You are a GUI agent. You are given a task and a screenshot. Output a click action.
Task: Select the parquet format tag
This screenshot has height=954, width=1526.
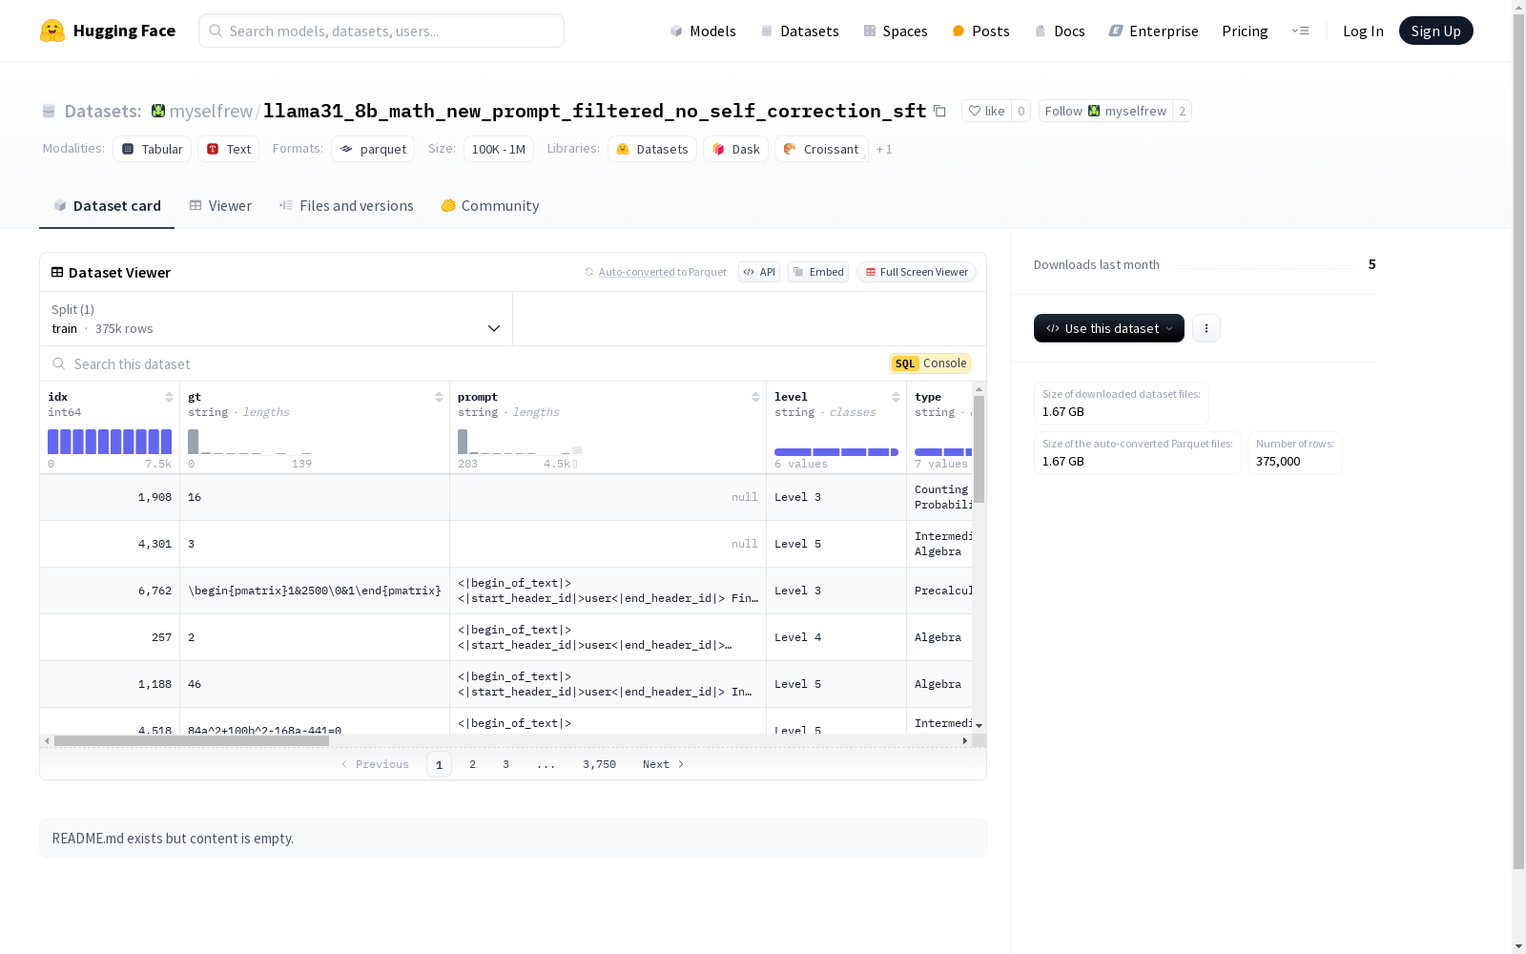pyautogui.click(x=373, y=149)
